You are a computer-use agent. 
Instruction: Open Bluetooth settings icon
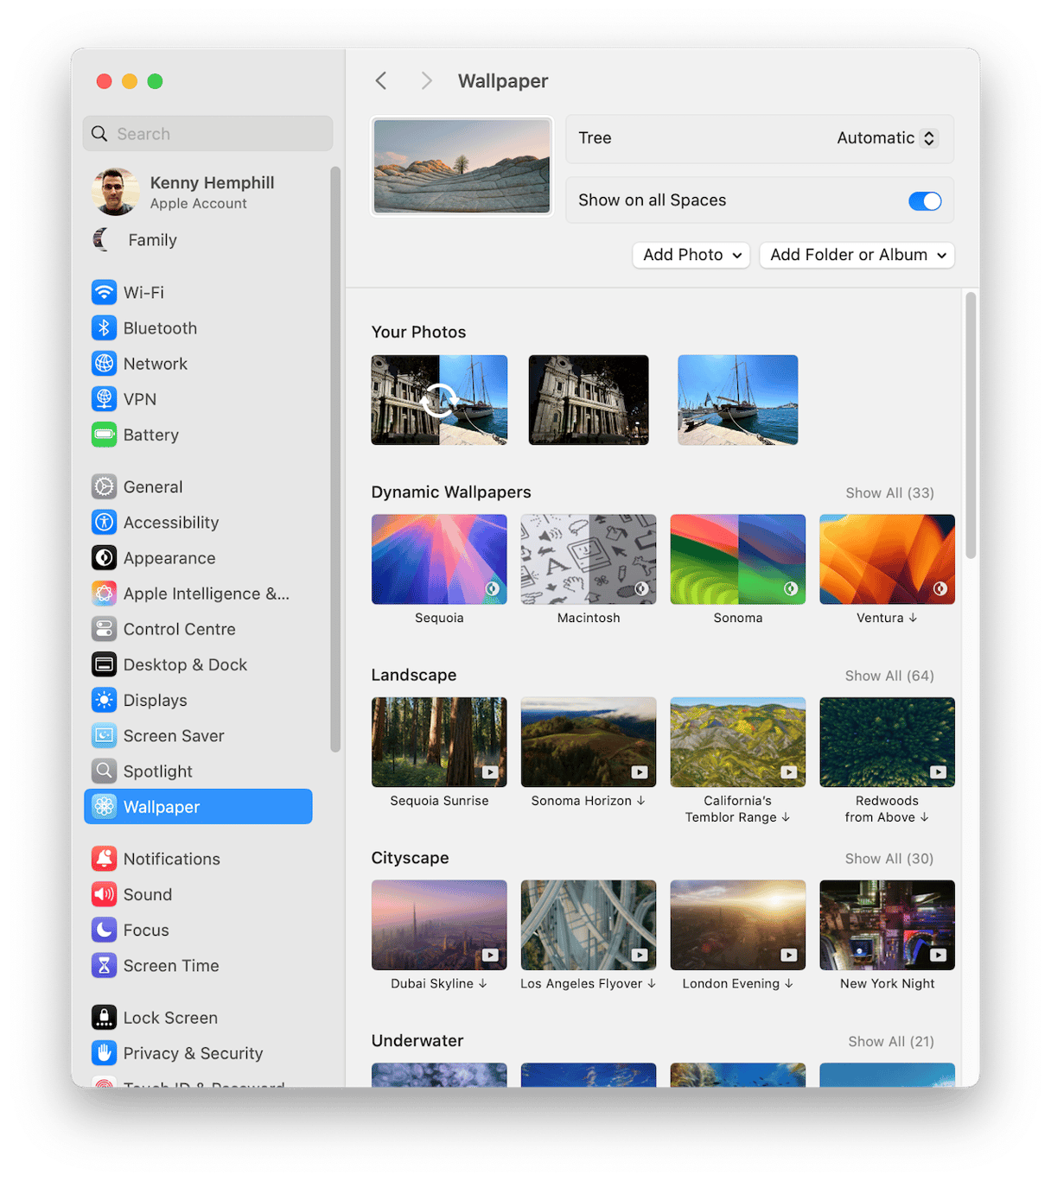tap(104, 328)
